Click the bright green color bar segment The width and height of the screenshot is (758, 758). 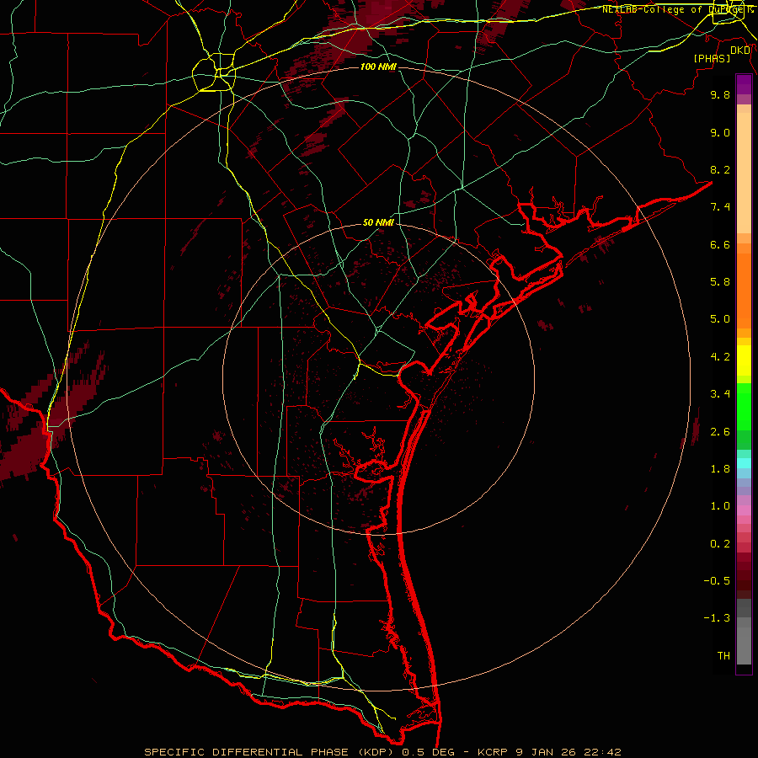point(744,406)
